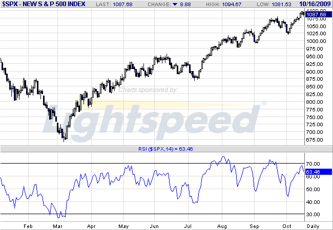Click the 1025.00 price axis label
The height and width of the screenshot is (230, 333).
pyautogui.click(x=316, y=33)
